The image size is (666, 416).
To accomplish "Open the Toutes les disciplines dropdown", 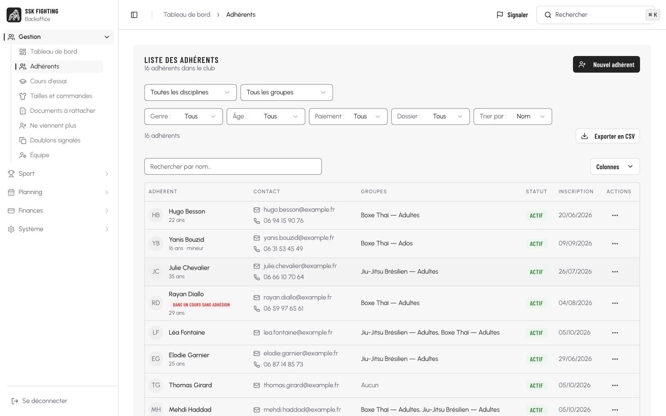I will [x=191, y=92].
